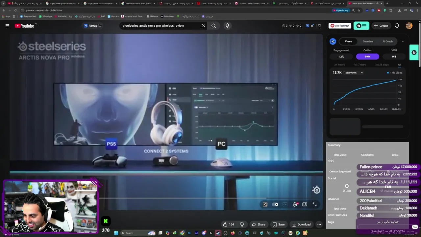This screenshot has width=421, height=237.
Task: Choose the All time range
Action: (x=399, y=65)
